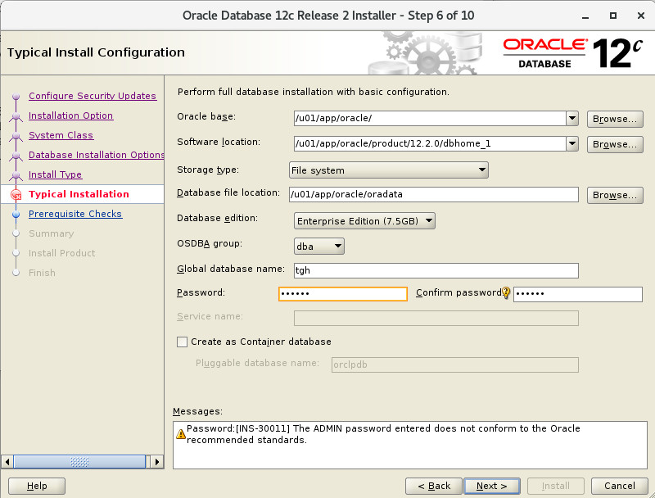The height and width of the screenshot is (498, 655).
Task: Select the Typical Installation step
Action: pos(79,194)
